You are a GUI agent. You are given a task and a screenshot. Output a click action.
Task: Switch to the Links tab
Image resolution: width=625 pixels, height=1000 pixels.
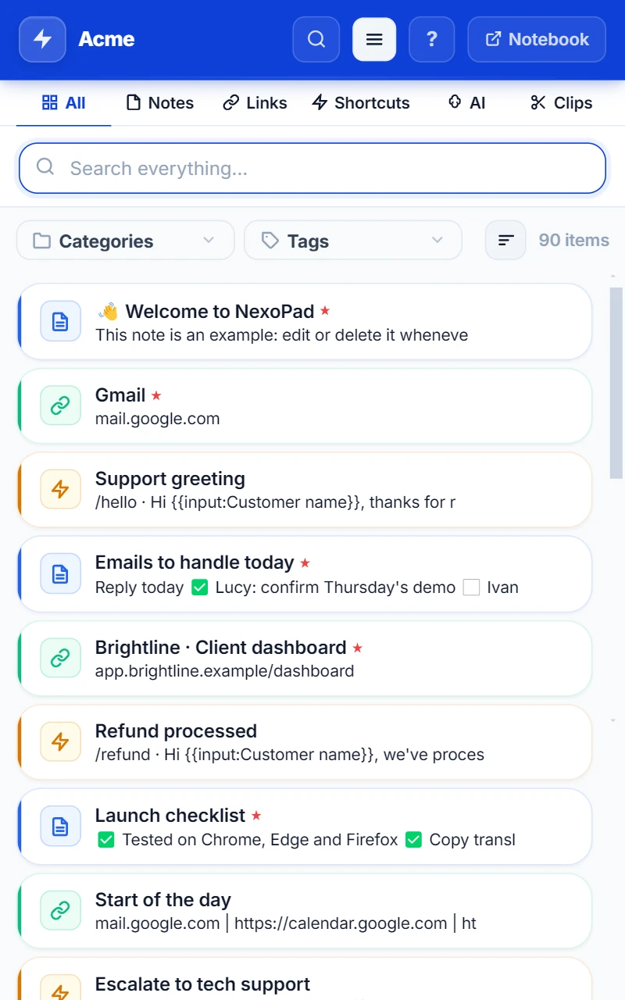[255, 103]
